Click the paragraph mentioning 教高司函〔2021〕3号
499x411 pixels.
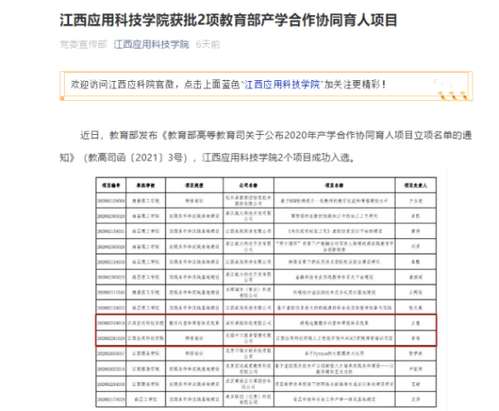coord(266,147)
